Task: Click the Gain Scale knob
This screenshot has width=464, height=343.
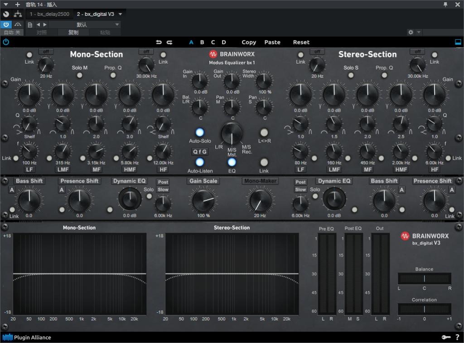Action: point(203,201)
